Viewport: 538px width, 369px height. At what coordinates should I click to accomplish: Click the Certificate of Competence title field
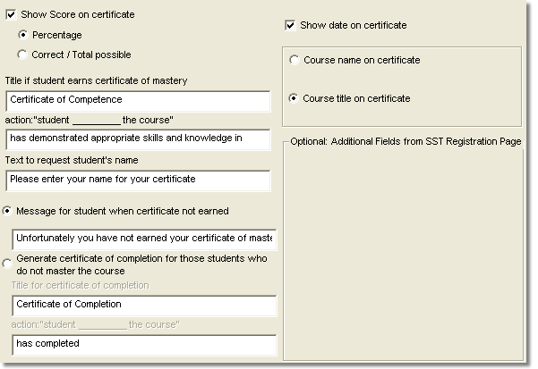click(x=138, y=101)
